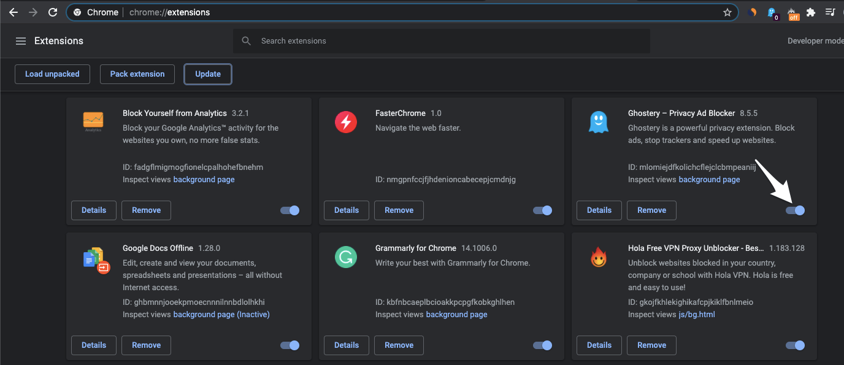844x365 pixels.
Task: Remove Google Docs Offline
Action: pos(147,345)
